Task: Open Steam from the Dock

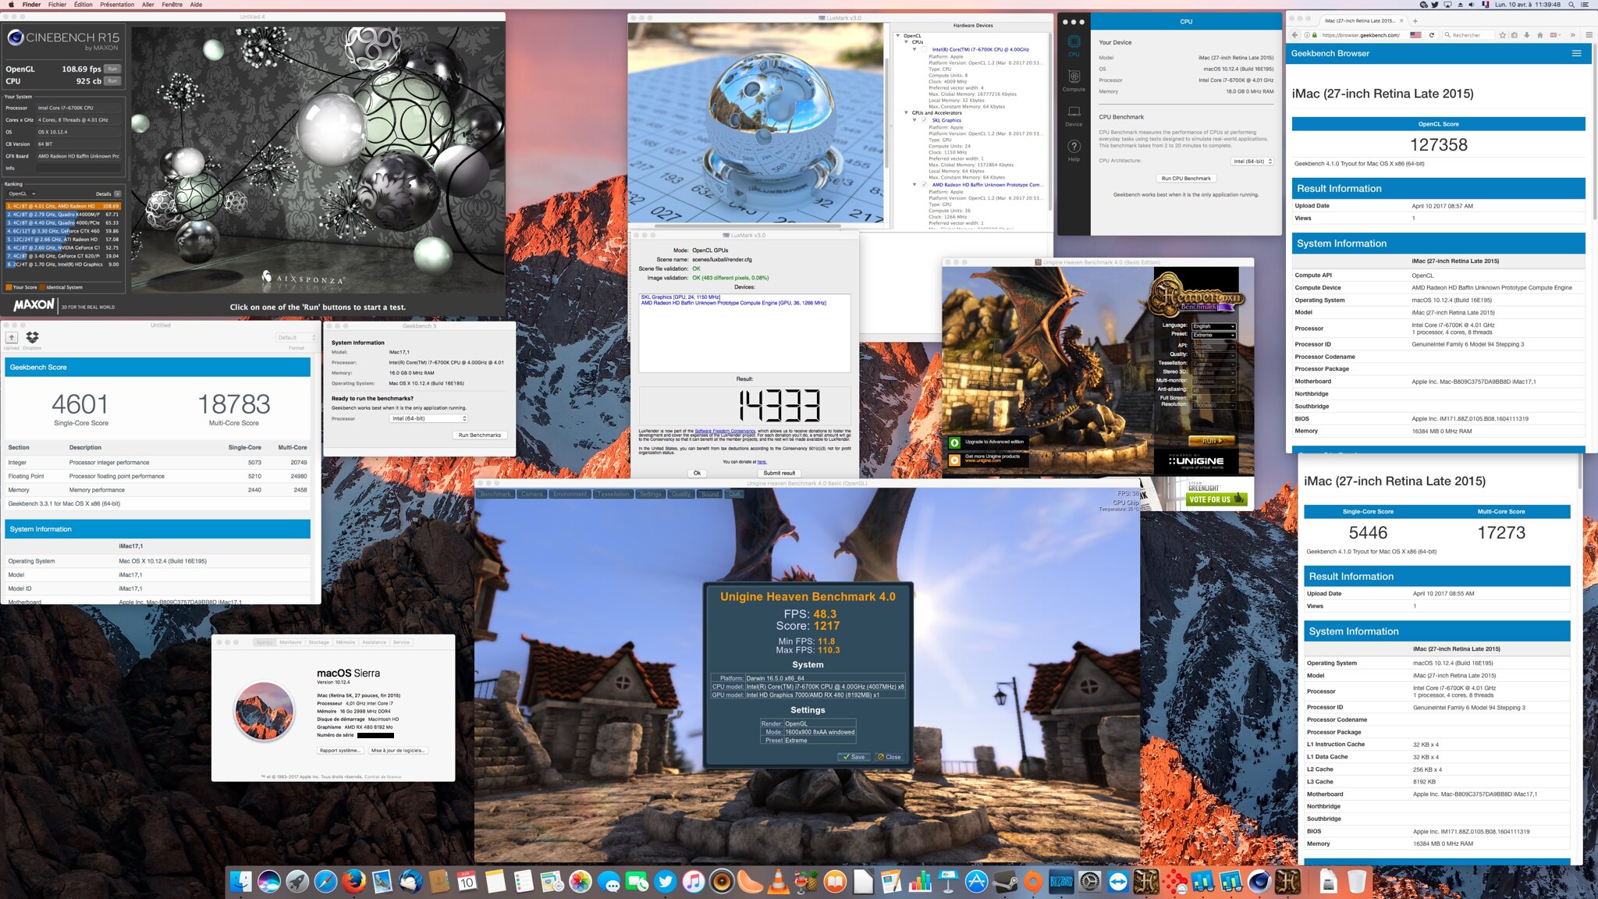Action: pos(1005,882)
